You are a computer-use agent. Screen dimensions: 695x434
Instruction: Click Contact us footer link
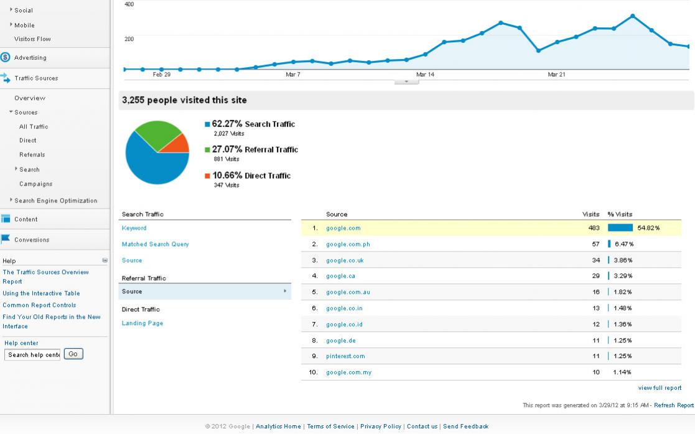(422, 427)
